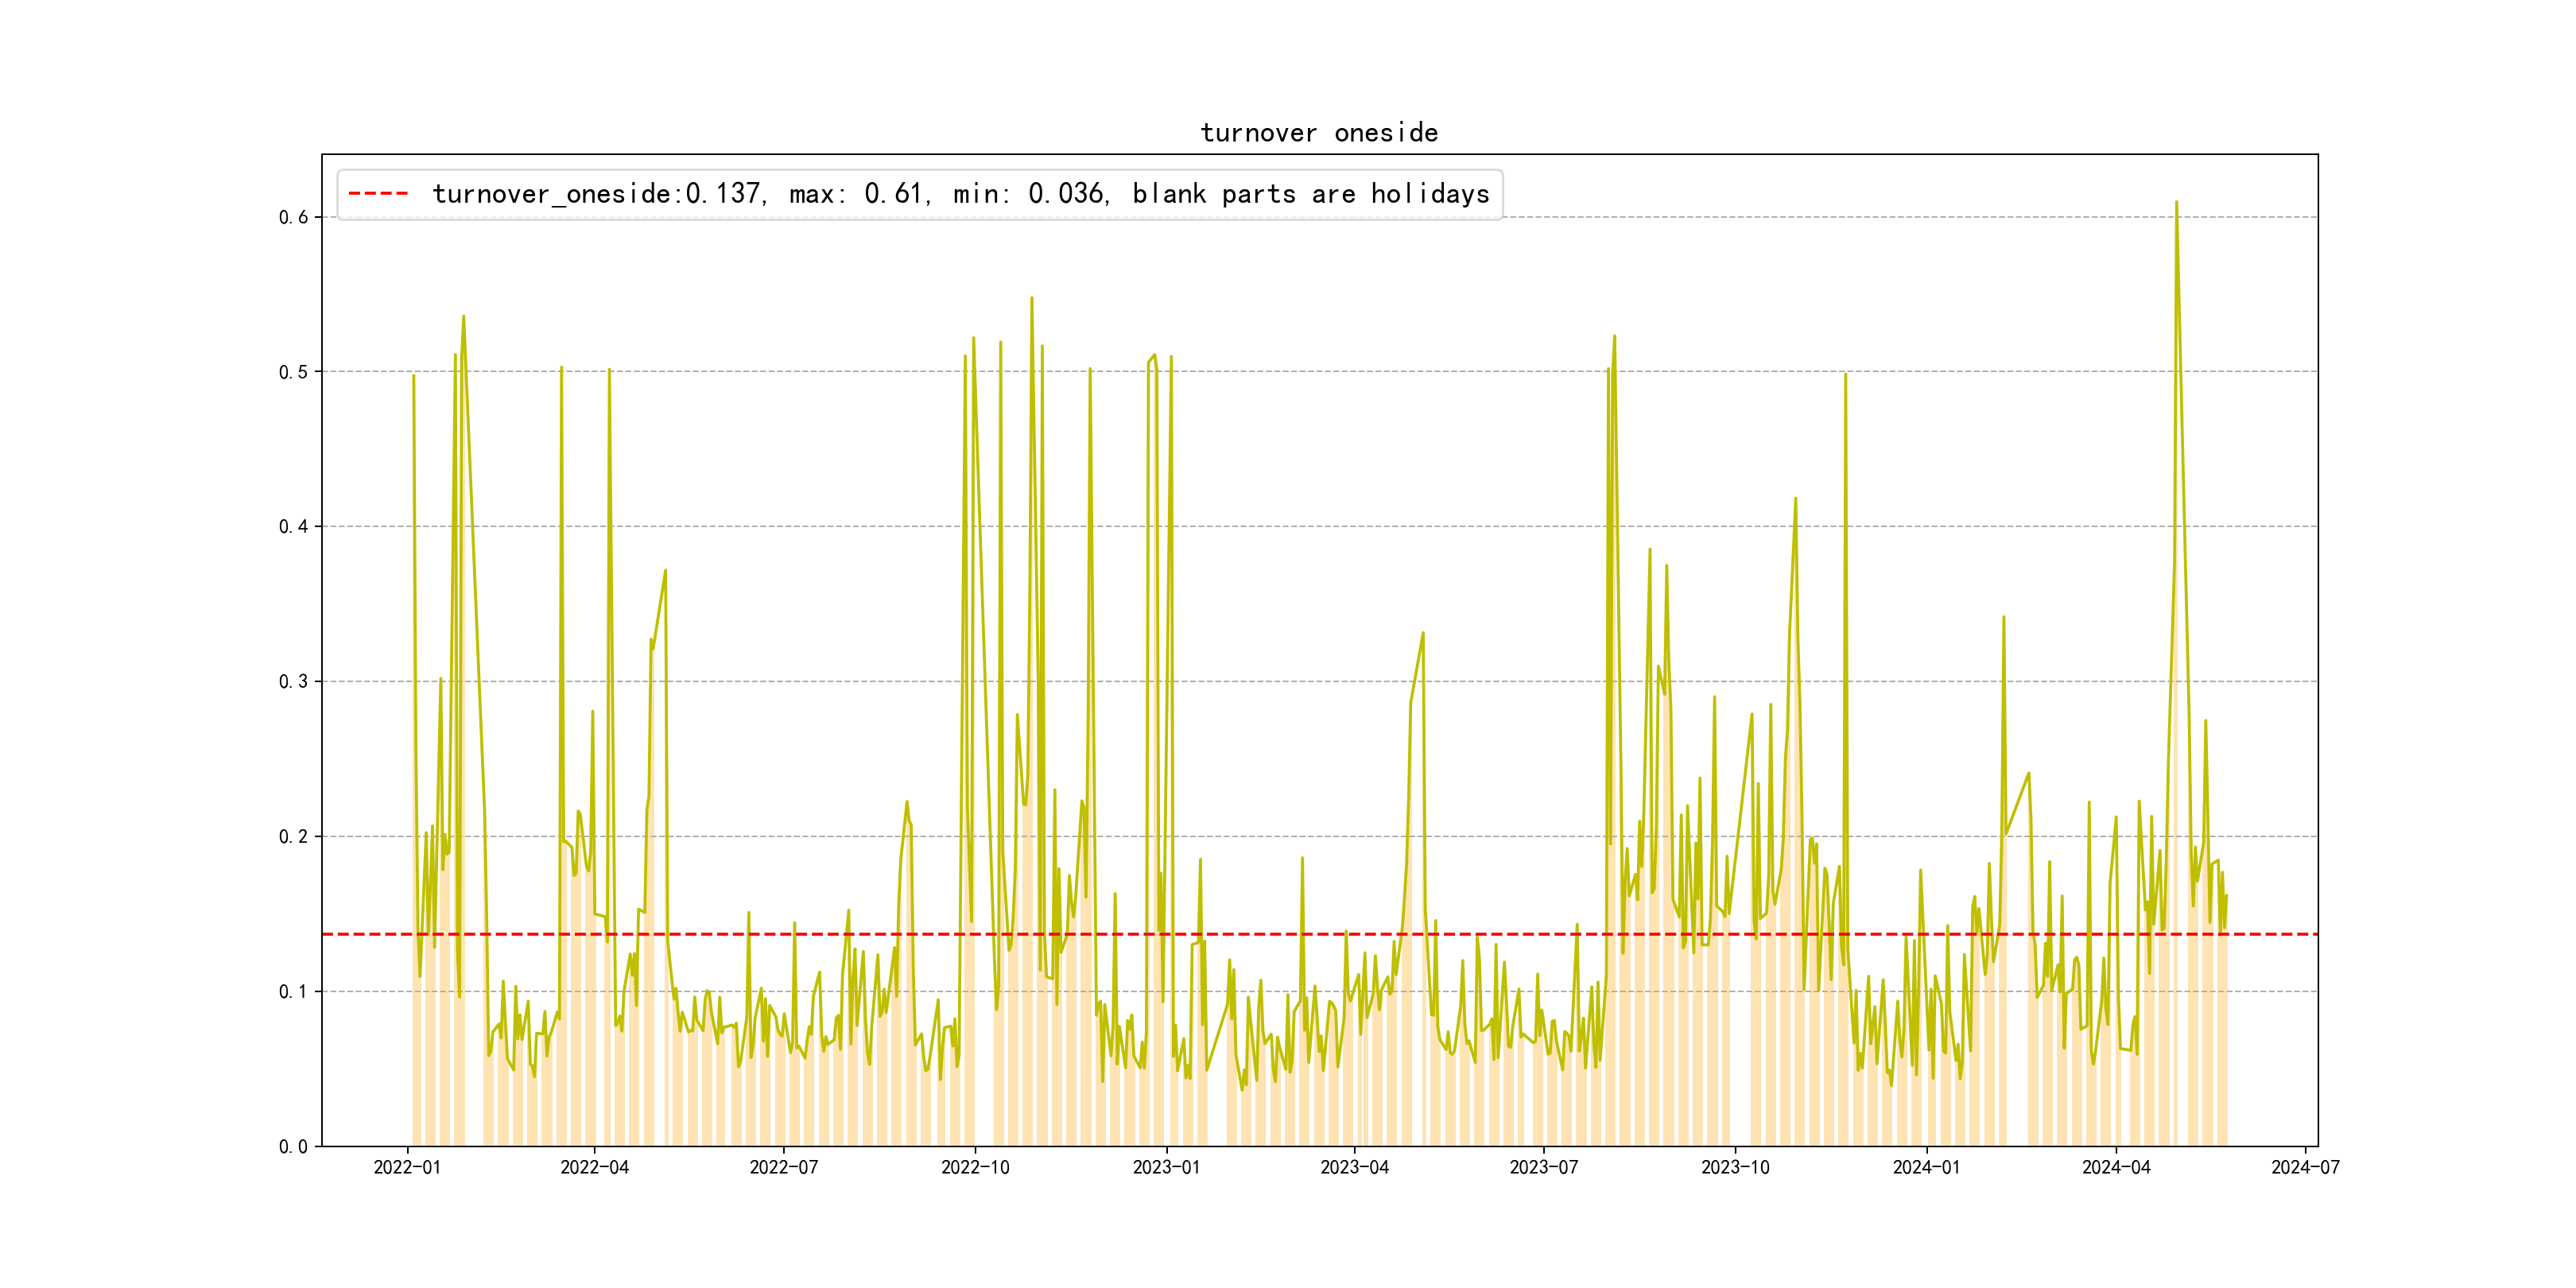The height and width of the screenshot is (1288, 2576).
Task: Click the red dashed line sample in legend
Action: tap(378, 194)
